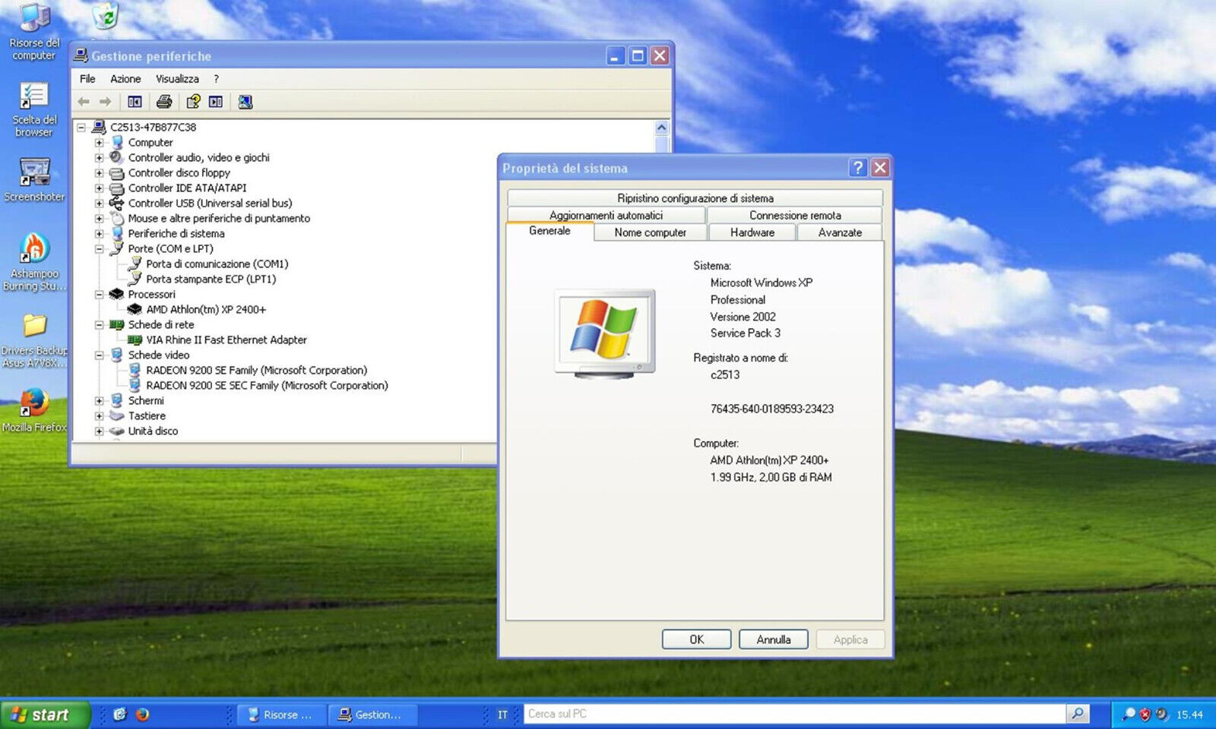Switch to Hardware tab
This screenshot has height=729, width=1216.
pos(752,232)
